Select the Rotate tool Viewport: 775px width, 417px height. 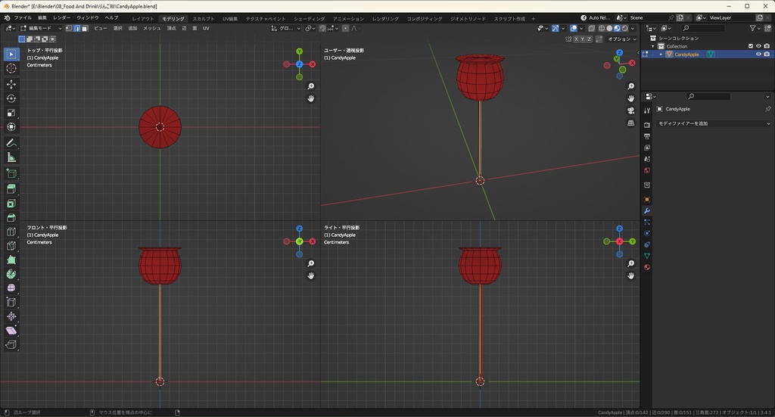11,98
